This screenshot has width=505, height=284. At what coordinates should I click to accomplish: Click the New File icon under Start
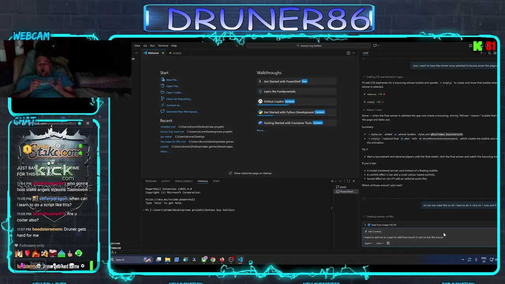163,80
